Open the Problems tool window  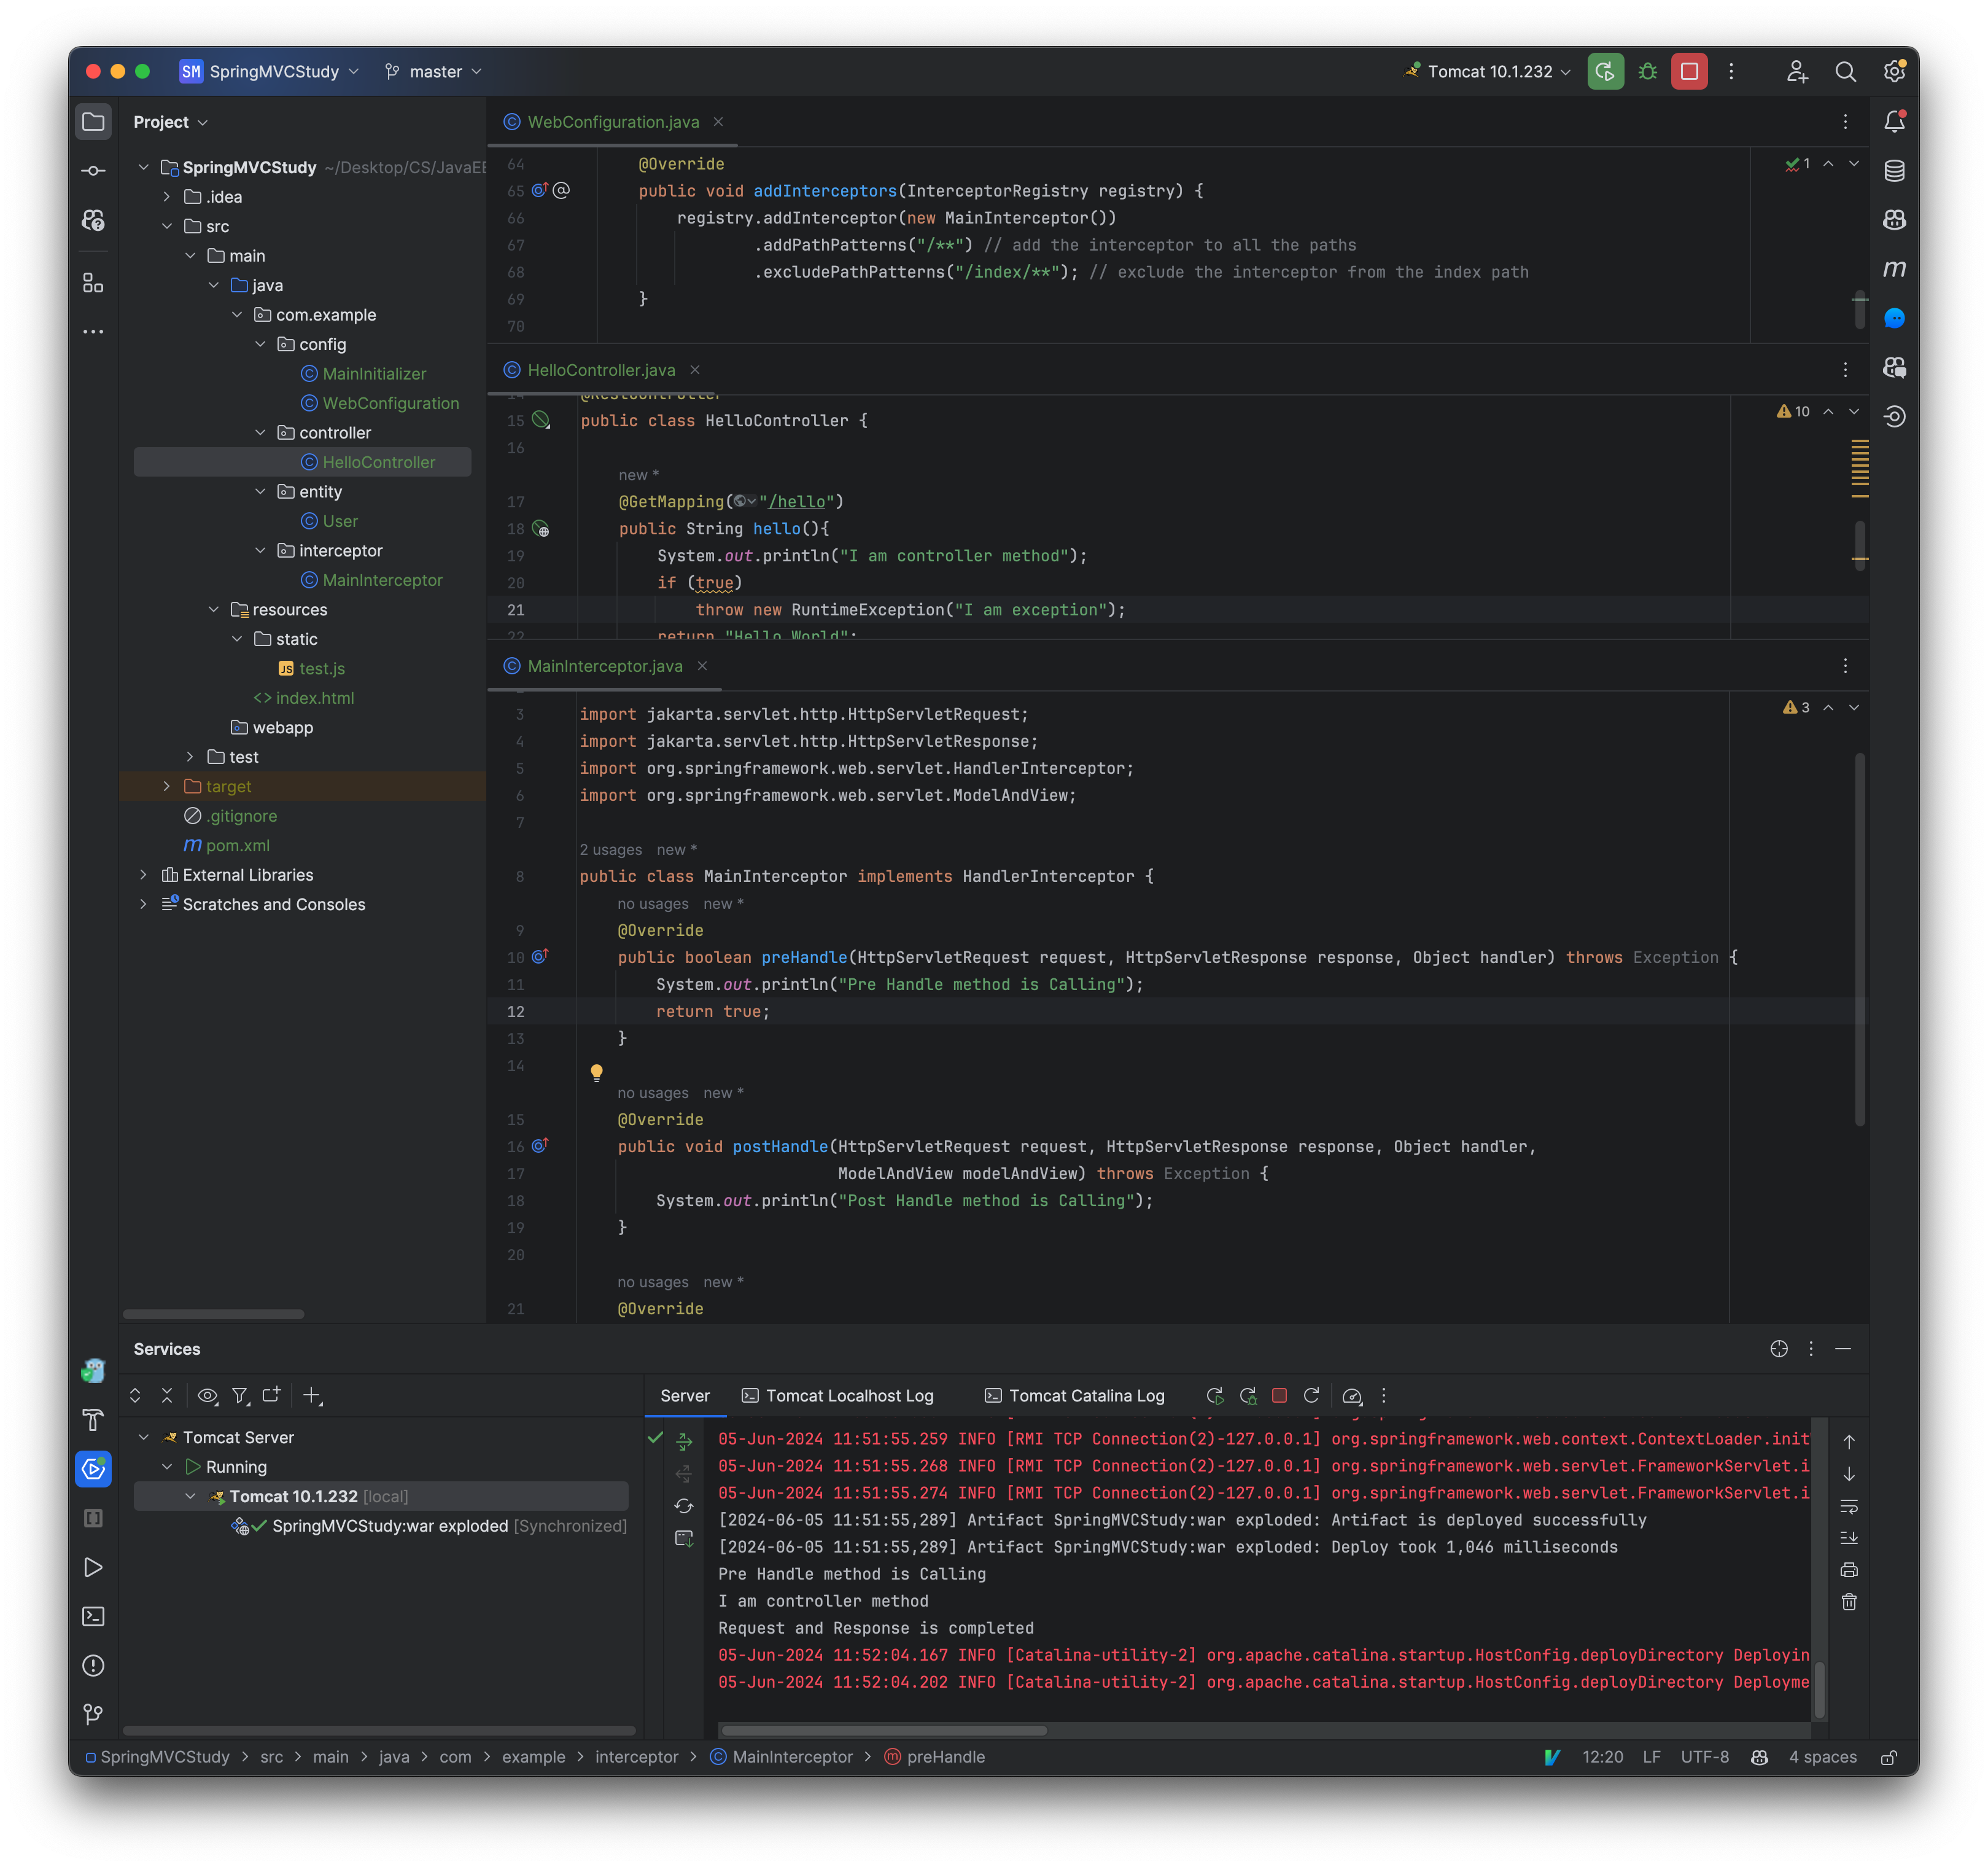click(x=93, y=1665)
